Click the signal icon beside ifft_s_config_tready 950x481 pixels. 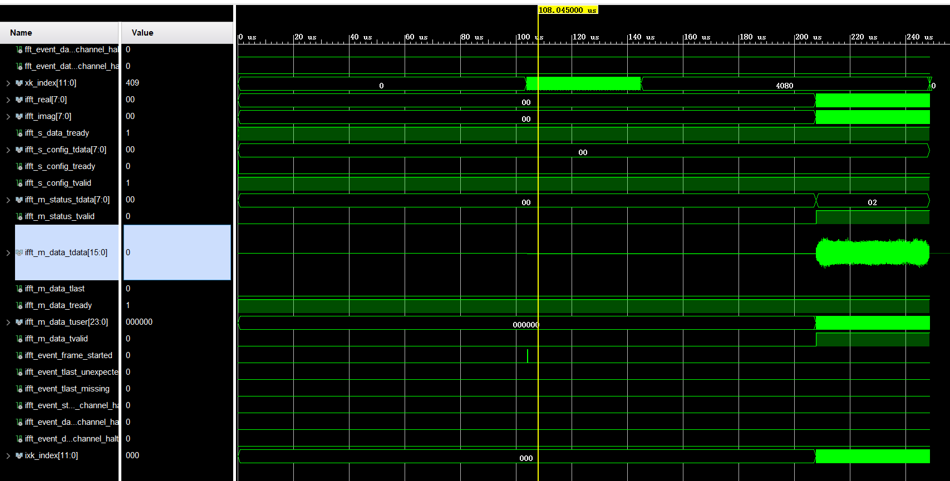19,166
